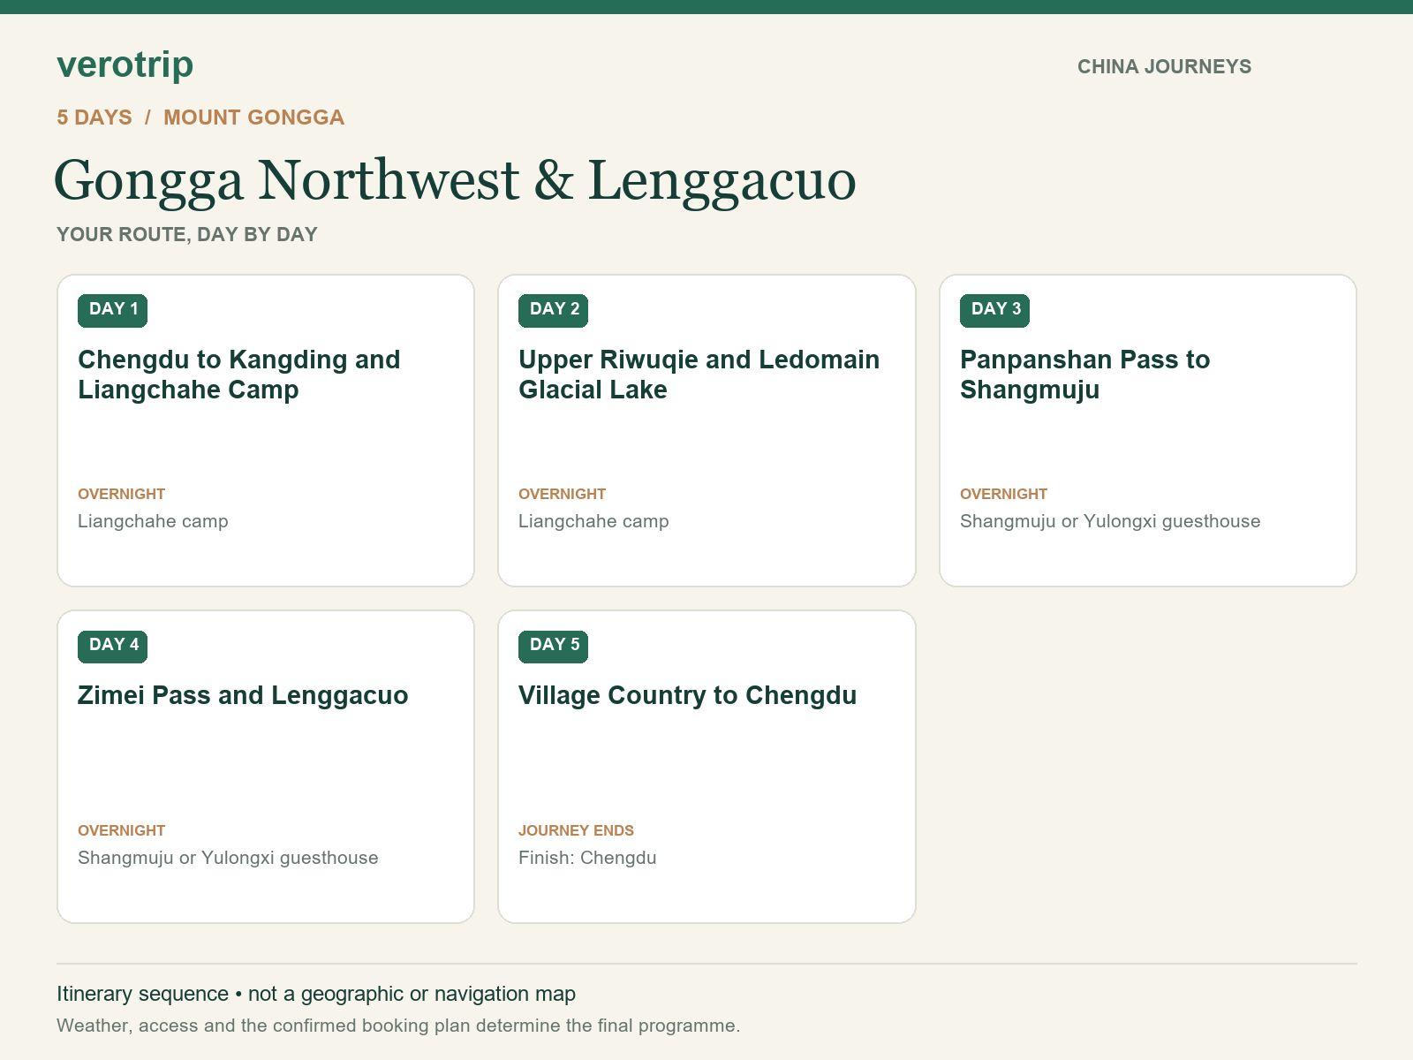1413x1060 pixels.
Task: Click Day 1 overnight 'Liangchahe camp' text
Action: coord(153,521)
